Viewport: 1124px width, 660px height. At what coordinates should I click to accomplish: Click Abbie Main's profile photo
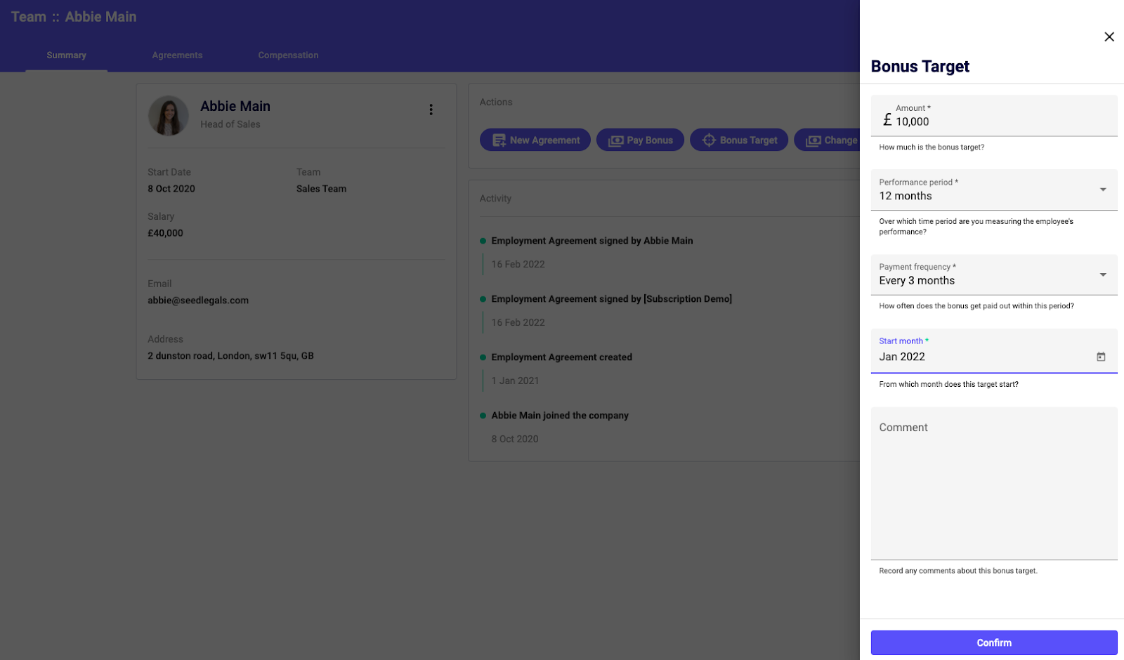point(169,116)
